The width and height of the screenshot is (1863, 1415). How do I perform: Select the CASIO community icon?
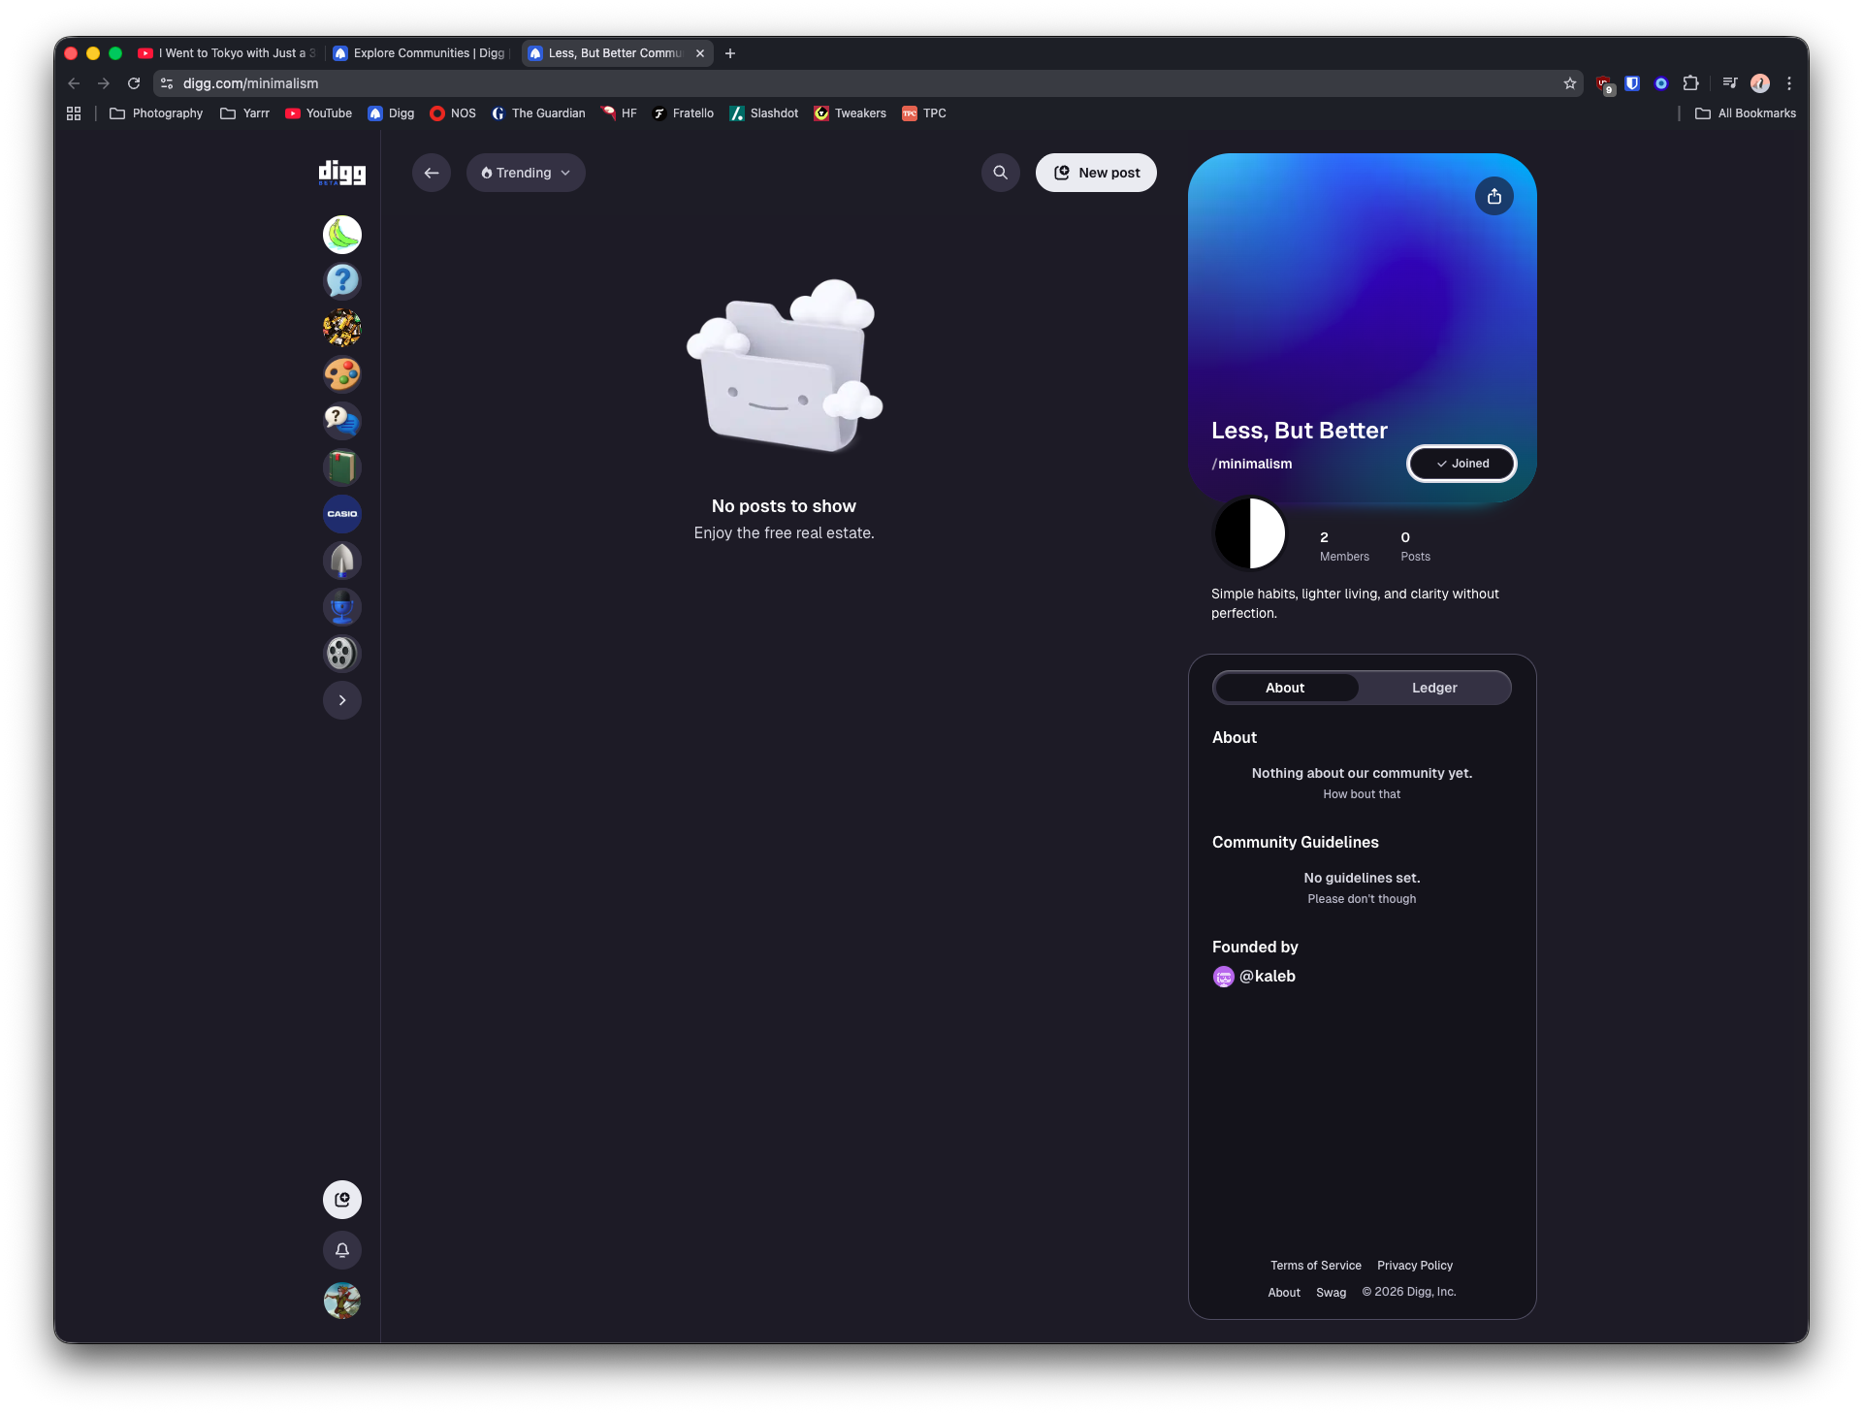coord(341,513)
